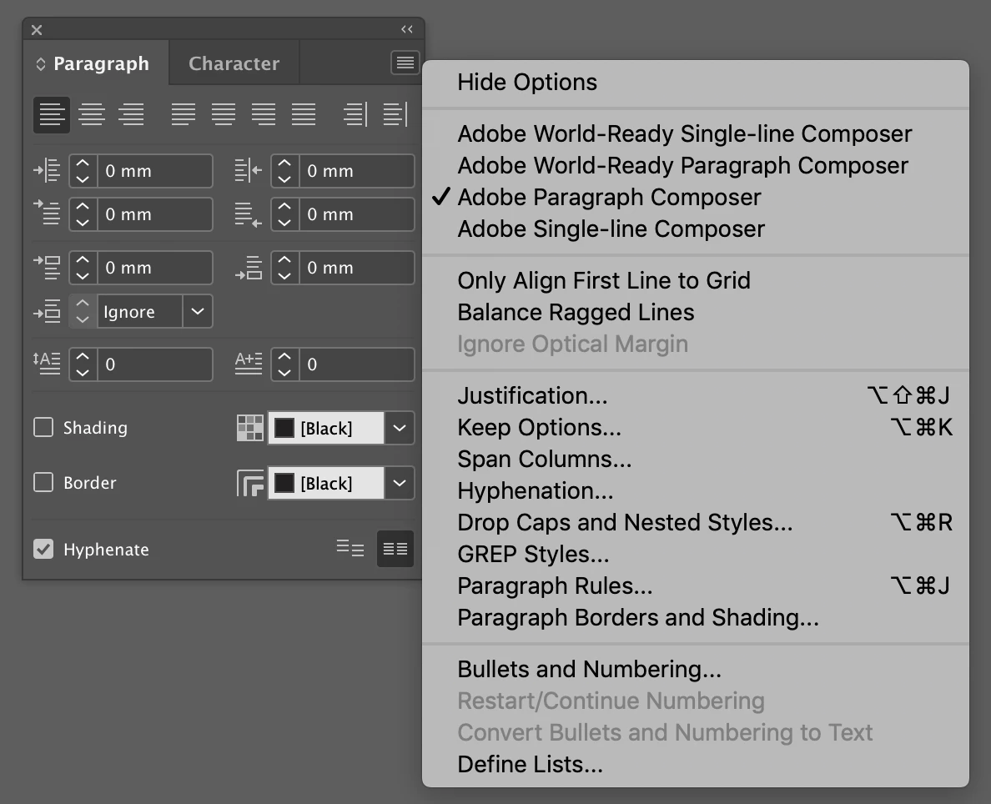The image size is (991, 804).
Task: Click the Last Line Right Indent icon
Action: click(248, 215)
